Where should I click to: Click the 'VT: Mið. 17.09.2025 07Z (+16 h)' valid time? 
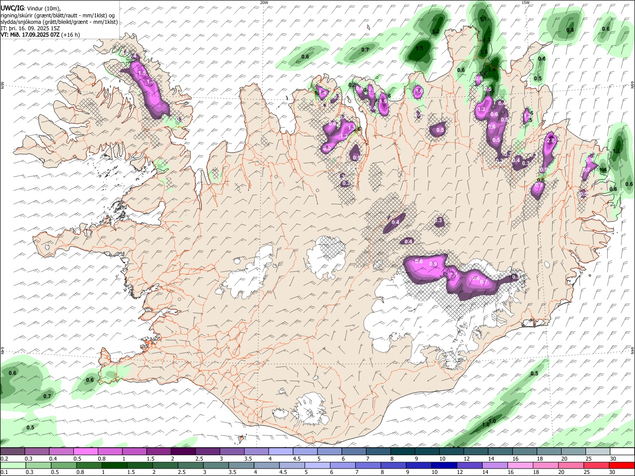click(40, 35)
